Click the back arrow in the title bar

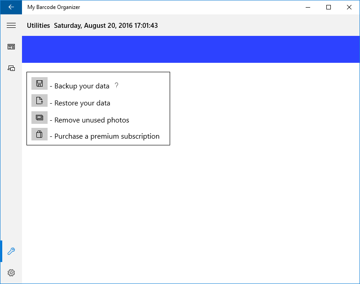pyautogui.click(x=11, y=7)
